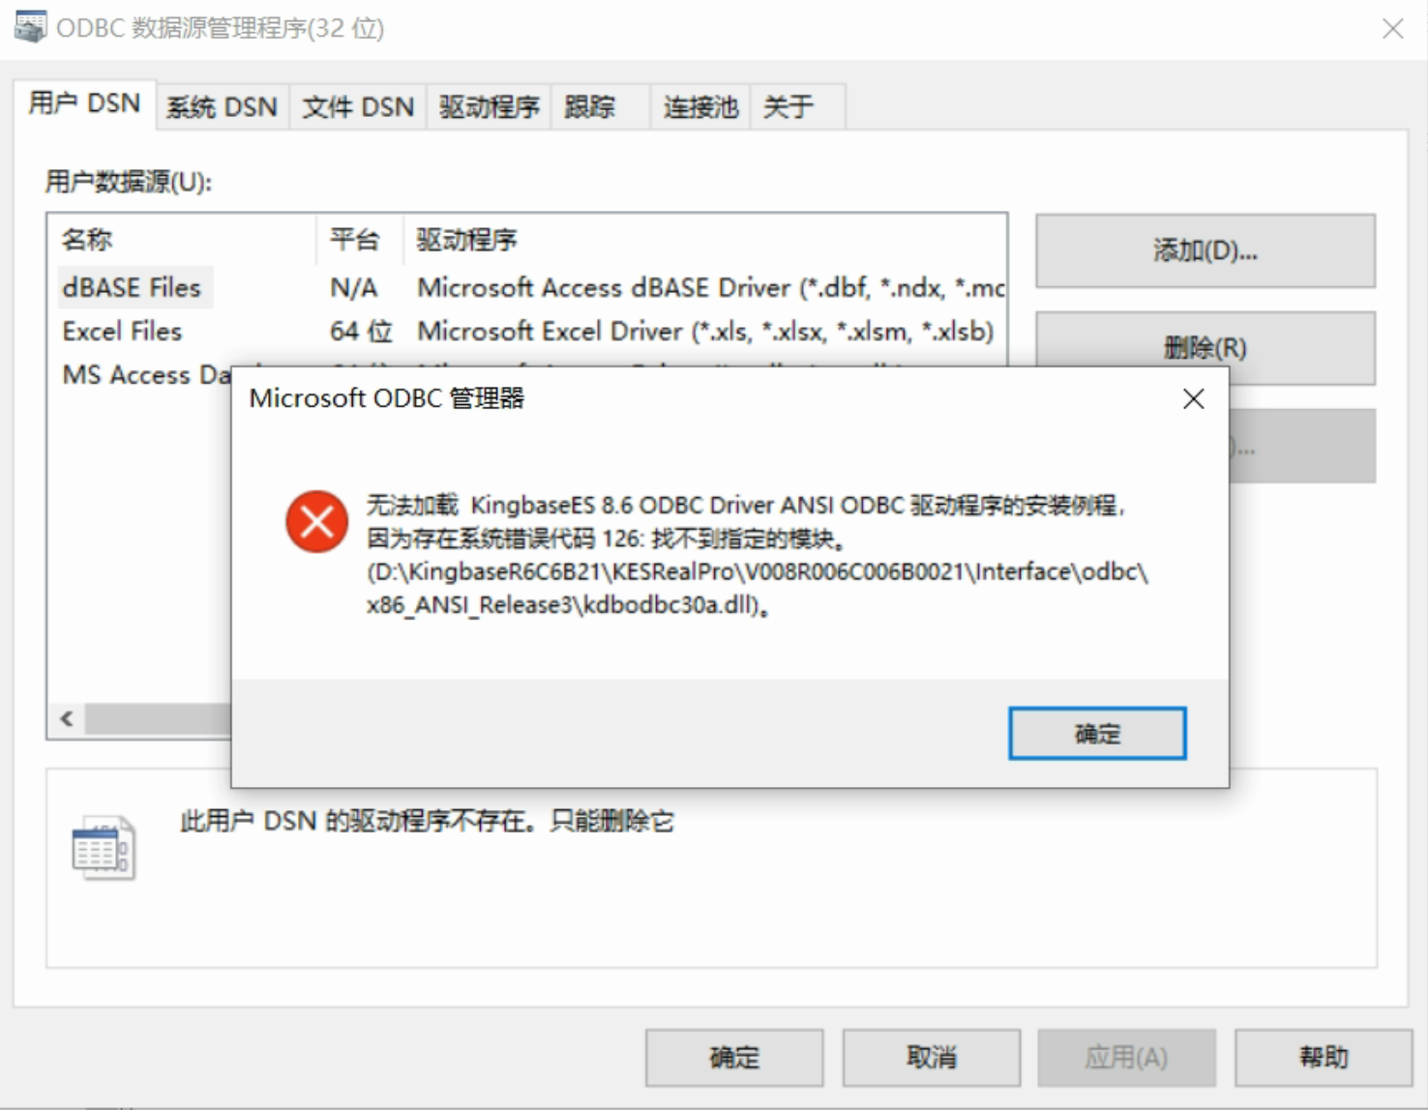Click the ODBC administrator title bar icon
Screen dimensions: 1428x1110
click(x=30, y=27)
